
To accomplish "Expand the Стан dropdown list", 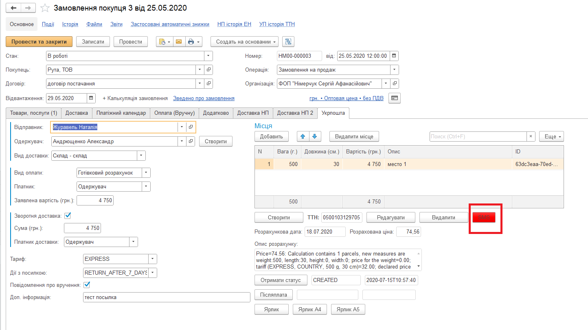I will 208,56.
